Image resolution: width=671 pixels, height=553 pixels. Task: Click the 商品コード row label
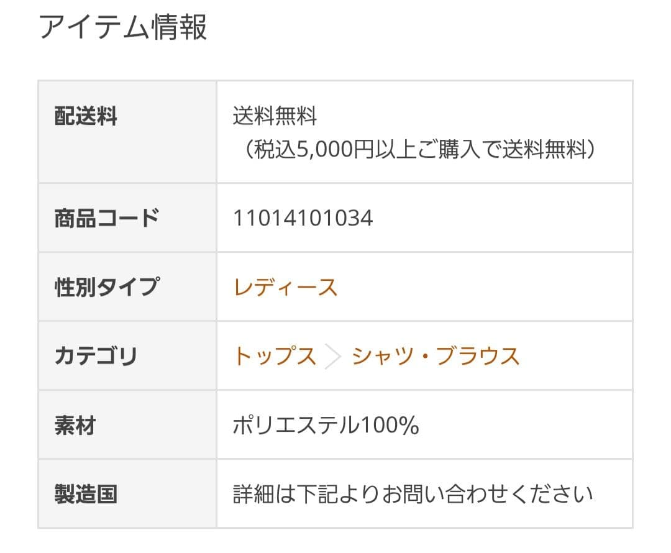(107, 218)
